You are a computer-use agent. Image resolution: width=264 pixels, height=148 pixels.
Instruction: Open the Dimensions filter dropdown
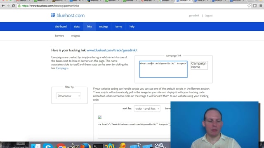[68, 96]
